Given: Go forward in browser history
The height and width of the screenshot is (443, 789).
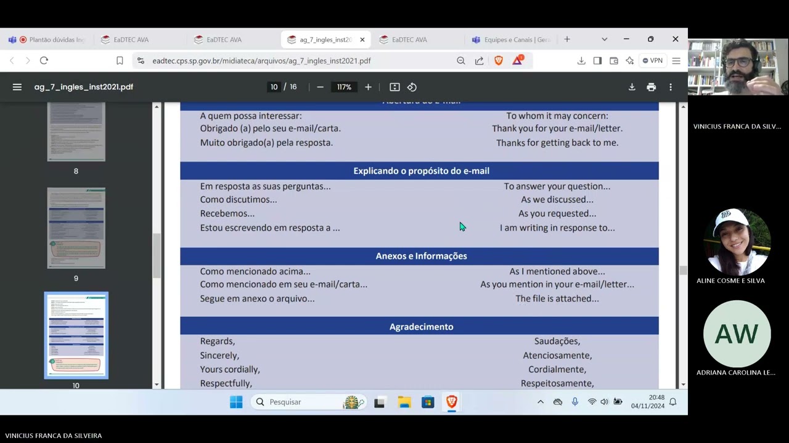Looking at the screenshot, I should pos(27,60).
